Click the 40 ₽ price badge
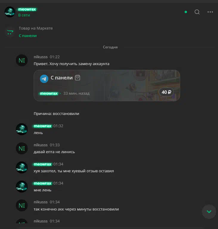This screenshot has width=218, height=229. click(x=166, y=92)
